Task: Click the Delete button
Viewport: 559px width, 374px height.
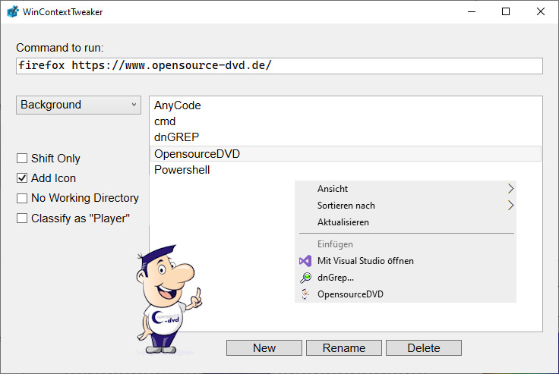Action: pos(423,347)
